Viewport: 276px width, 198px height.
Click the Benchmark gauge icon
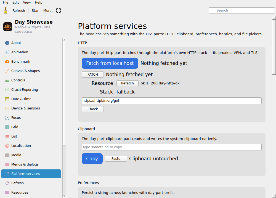coord(7,62)
